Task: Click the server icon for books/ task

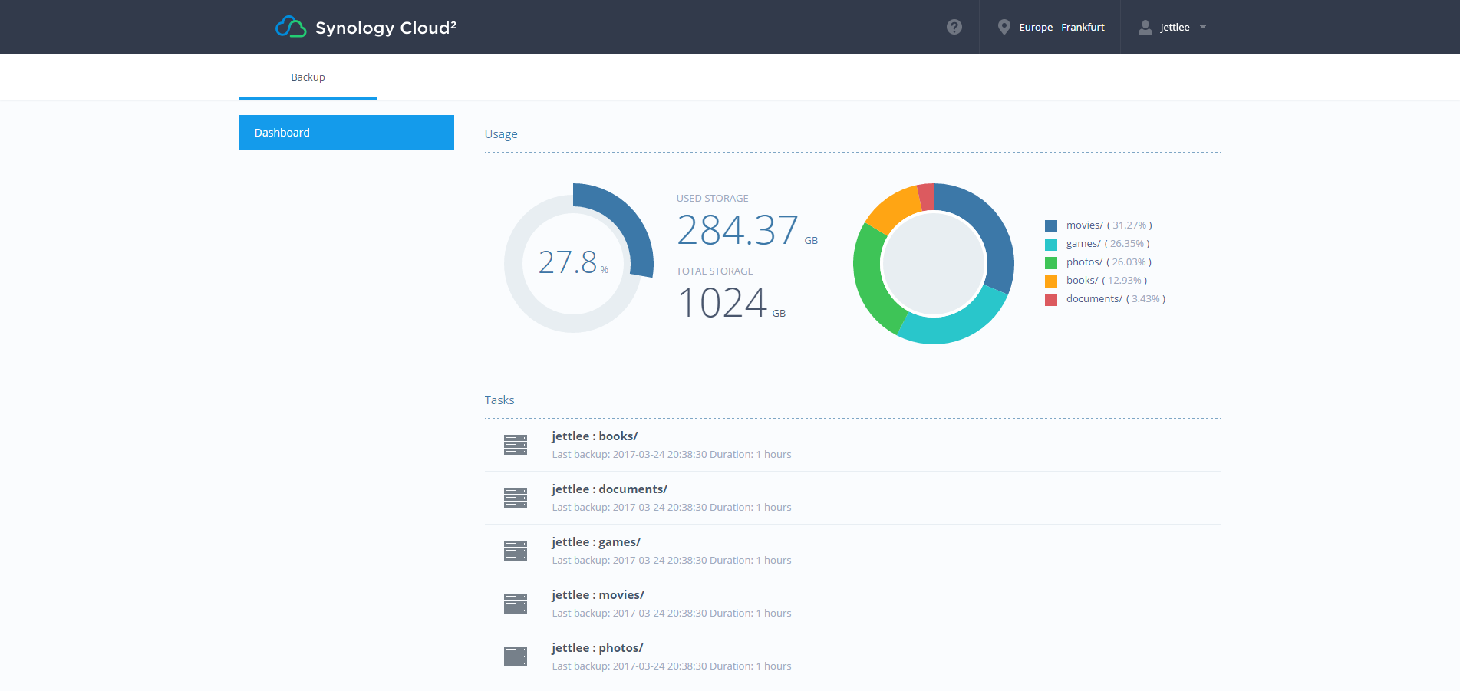Action: [x=515, y=445]
